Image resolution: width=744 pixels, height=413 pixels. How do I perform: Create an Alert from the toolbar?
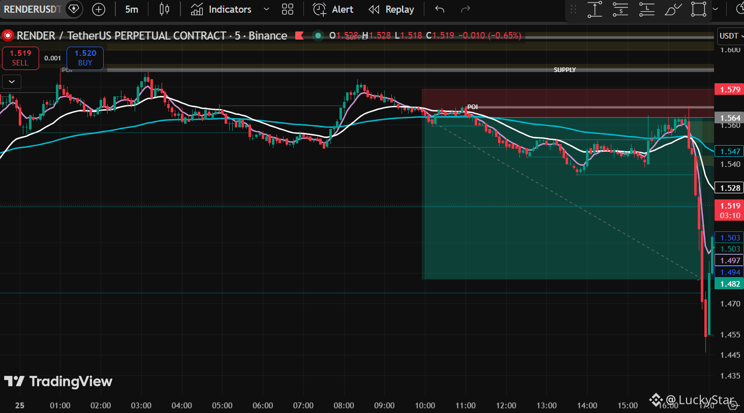pyautogui.click(x=333, y=9)
